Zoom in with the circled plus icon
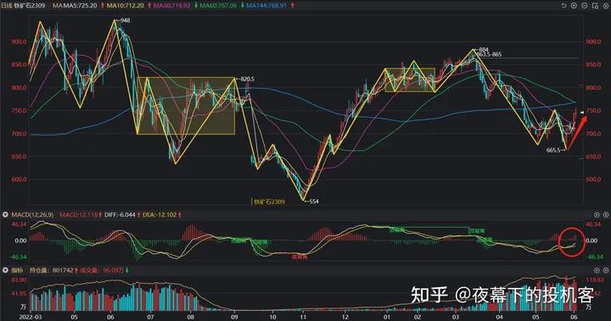The width and height of the screenshot is (611, 321). (574, 5)
